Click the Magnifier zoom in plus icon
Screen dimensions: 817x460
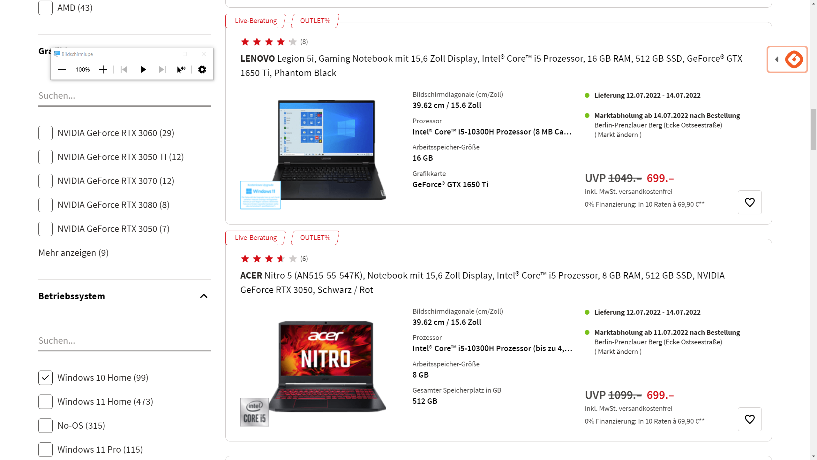pyautogui.click(x=103, y=69)
